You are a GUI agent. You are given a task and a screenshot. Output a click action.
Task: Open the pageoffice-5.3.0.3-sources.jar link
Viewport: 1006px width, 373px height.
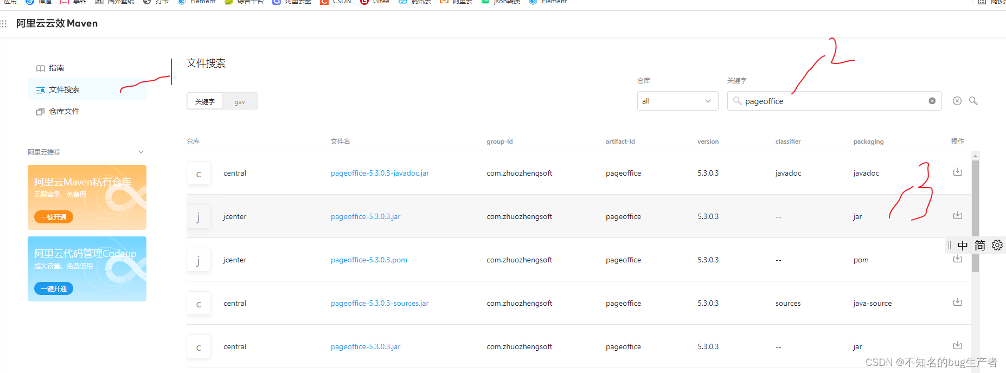click(380, 303)
